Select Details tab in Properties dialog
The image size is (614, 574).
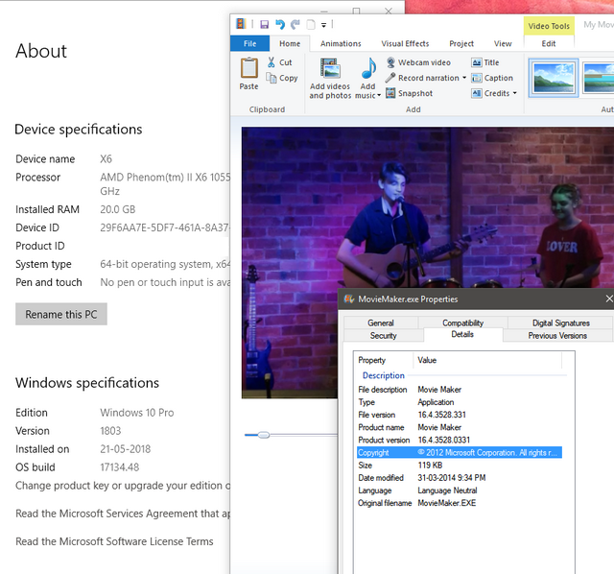coord(462,334)
